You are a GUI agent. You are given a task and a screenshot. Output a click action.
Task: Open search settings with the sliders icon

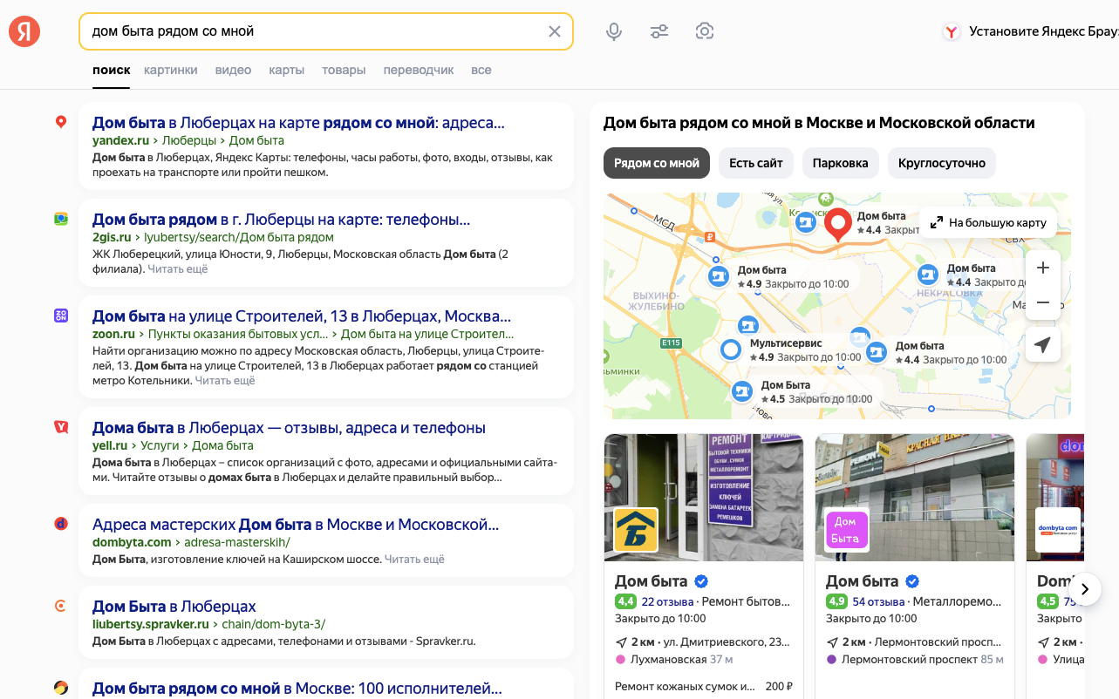point(659,31)
